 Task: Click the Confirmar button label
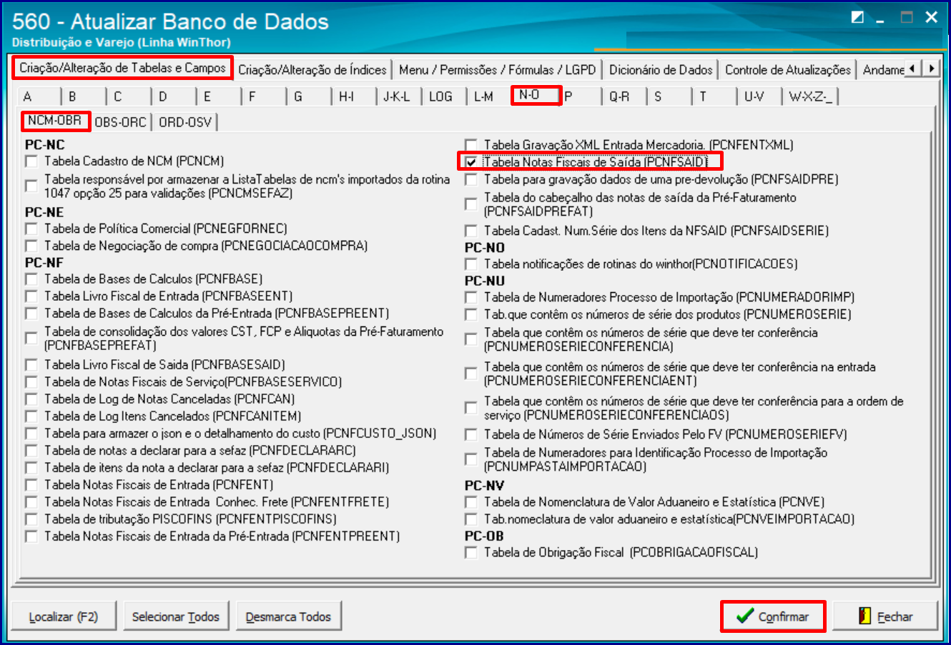pyautogui.click(x=784, y=617)
